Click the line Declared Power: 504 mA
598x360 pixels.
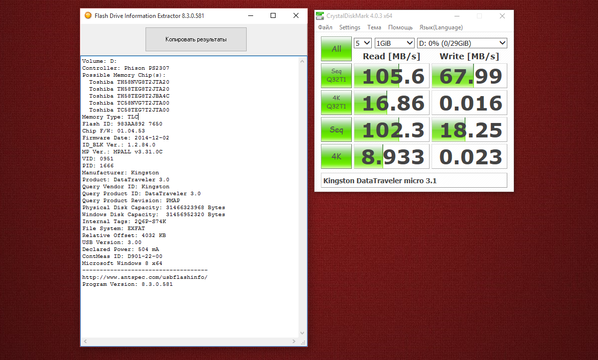(x=121, y=249)
